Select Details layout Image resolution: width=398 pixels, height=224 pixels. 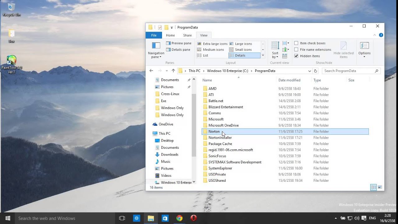click(x=244, y=55)
